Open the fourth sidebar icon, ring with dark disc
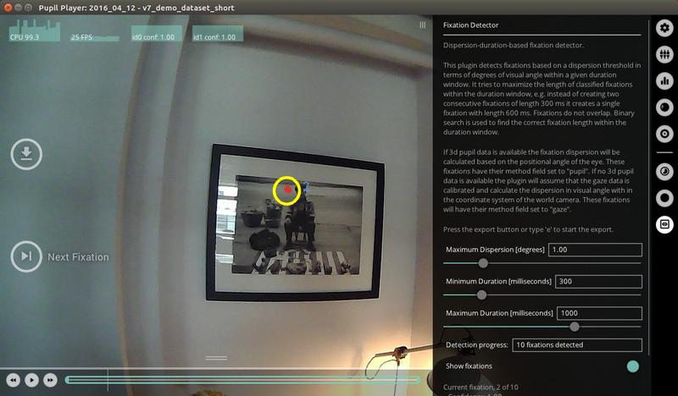Viewport: 678px width, 396px height. pyautogui.click(x=664, y=107)
